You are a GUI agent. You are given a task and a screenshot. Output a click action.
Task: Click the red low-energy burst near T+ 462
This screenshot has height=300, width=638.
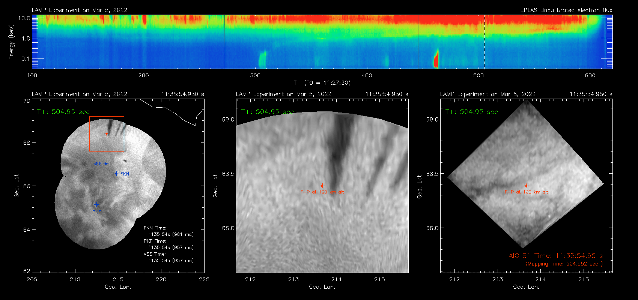pos(436,59)
